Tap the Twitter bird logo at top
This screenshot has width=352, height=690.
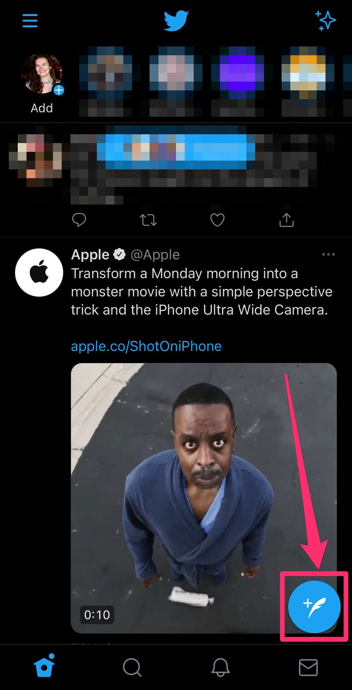[x=176, y=21]
